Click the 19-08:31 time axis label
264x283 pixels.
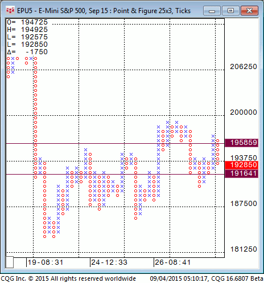46,262
